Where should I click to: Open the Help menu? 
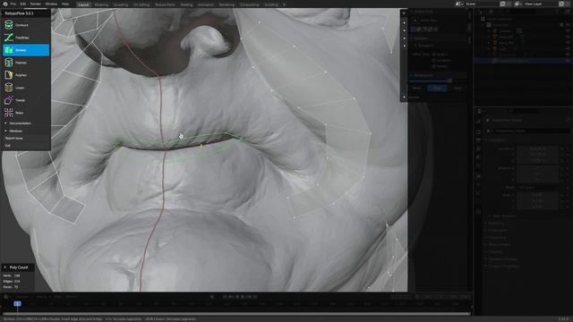(x=65, y=4)
